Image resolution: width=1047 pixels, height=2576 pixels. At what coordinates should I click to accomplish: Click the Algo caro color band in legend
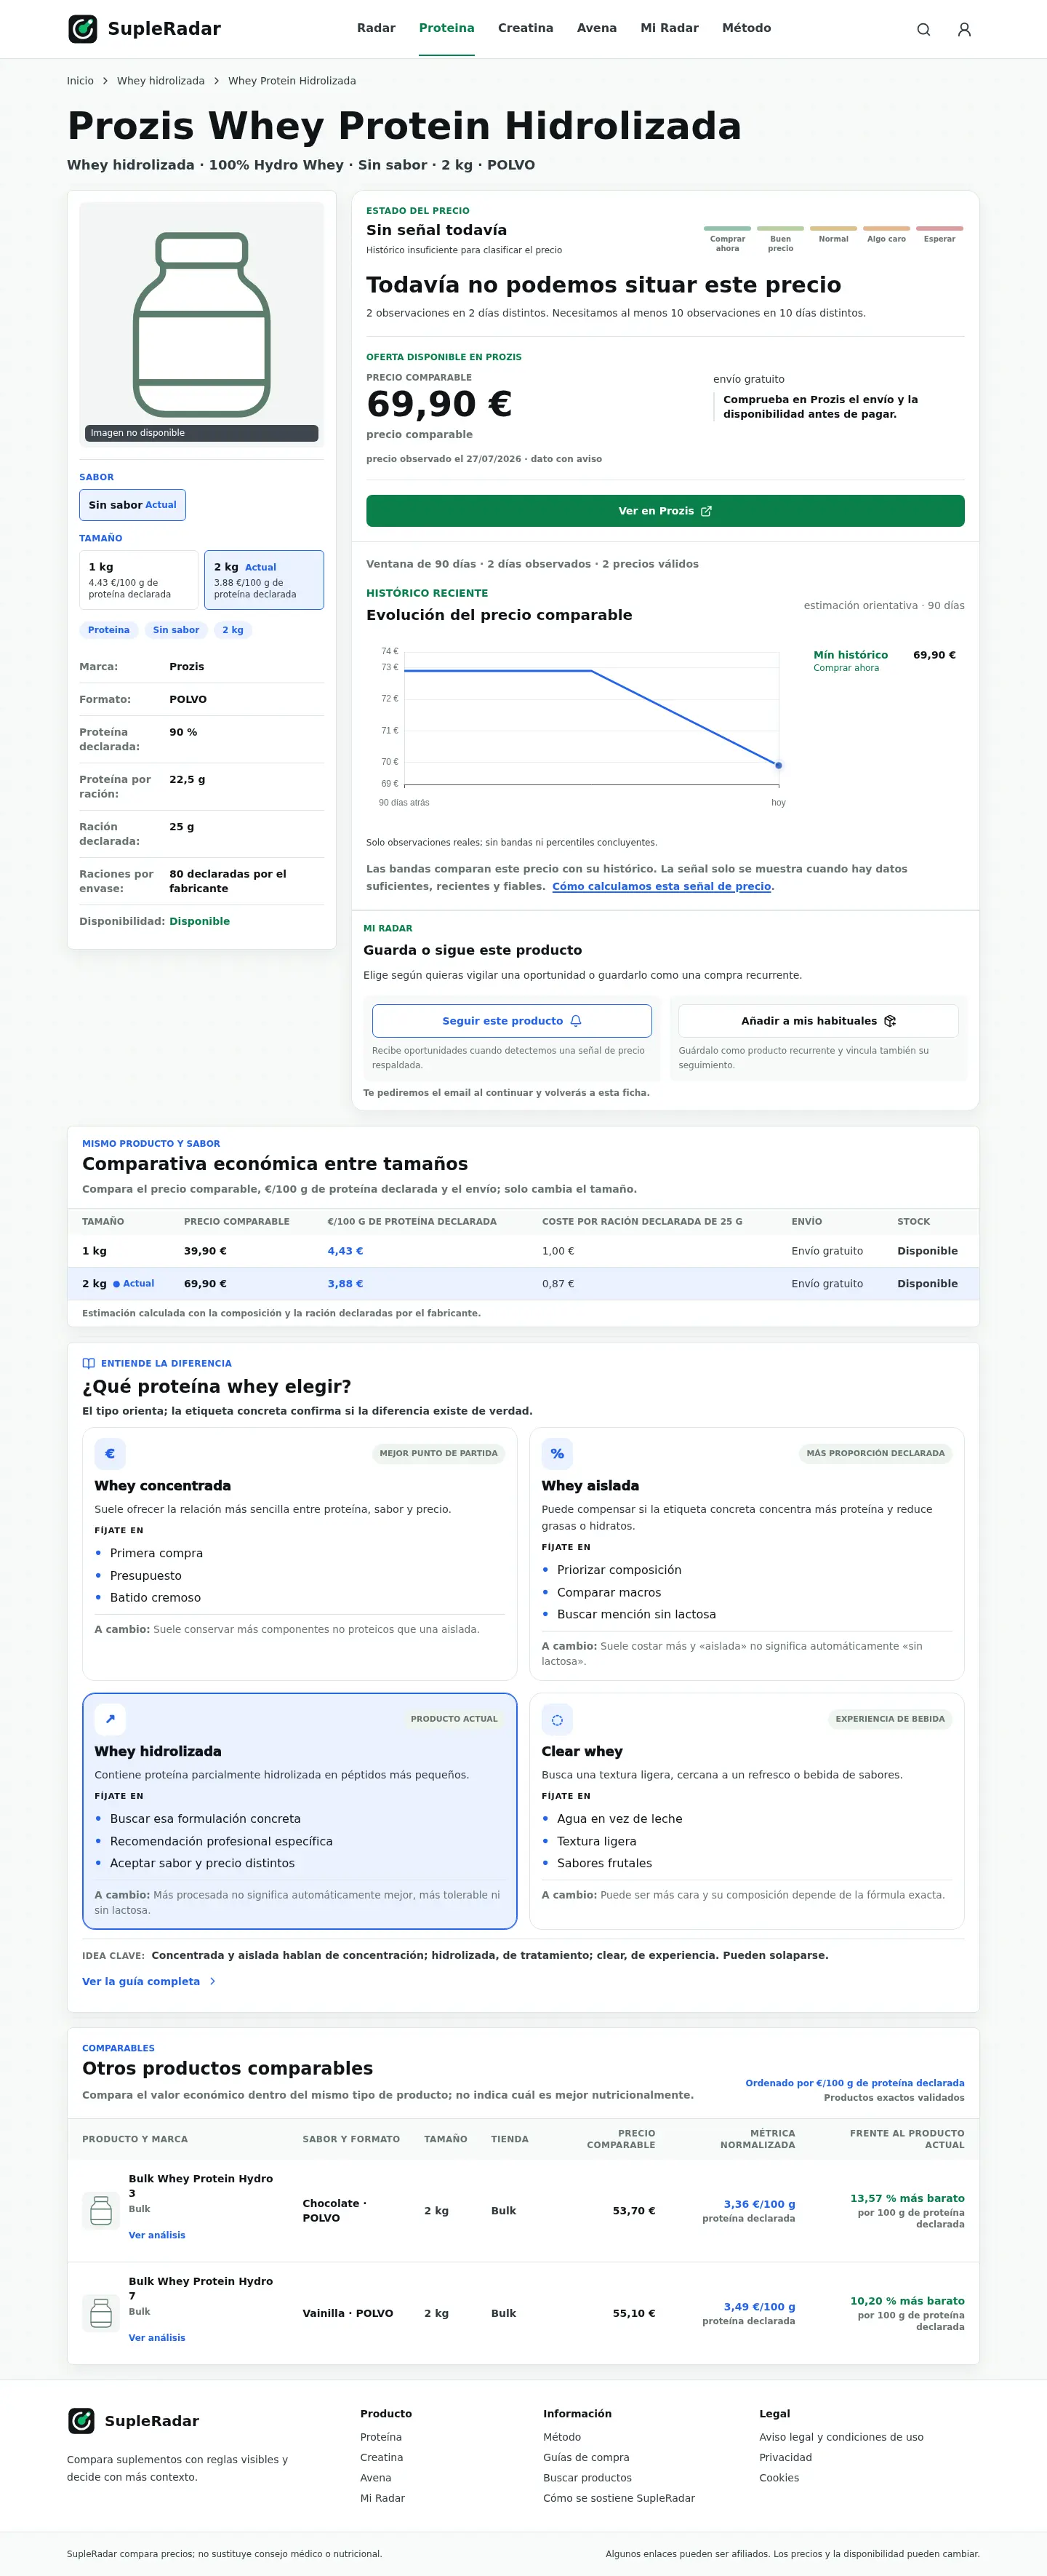tap(886, 229)
